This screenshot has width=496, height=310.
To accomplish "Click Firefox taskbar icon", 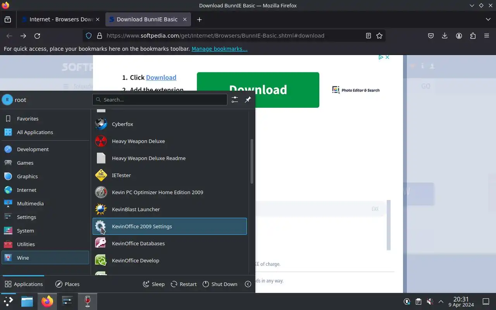I will (x=47, y=301).
